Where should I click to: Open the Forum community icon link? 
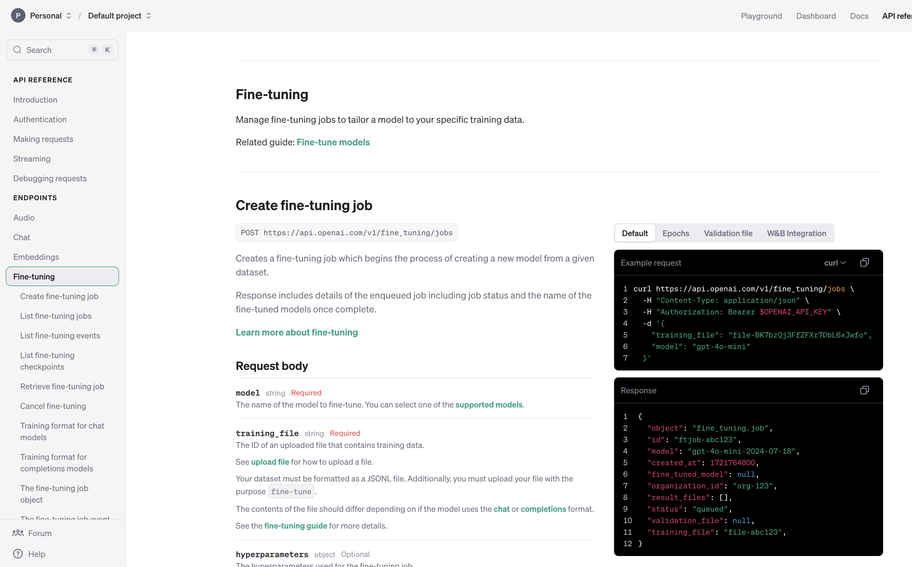pos(18,533)
